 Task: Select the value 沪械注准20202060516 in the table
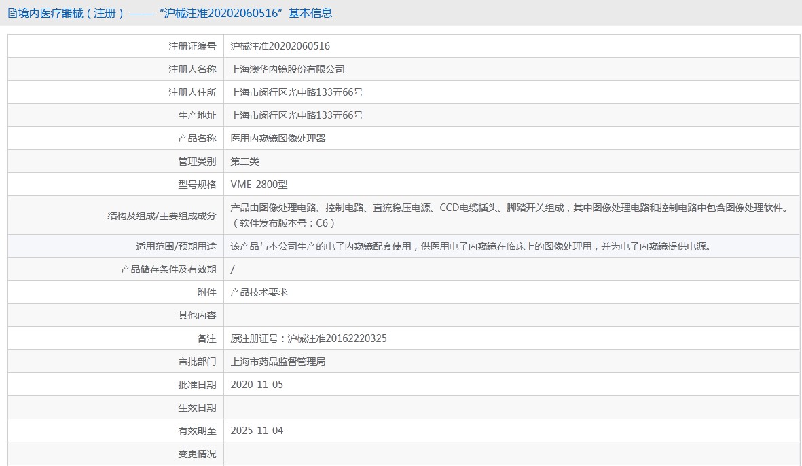point(280,46)
